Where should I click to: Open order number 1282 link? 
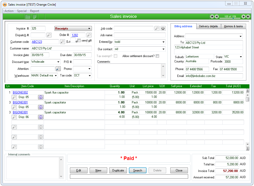point(75,35)
